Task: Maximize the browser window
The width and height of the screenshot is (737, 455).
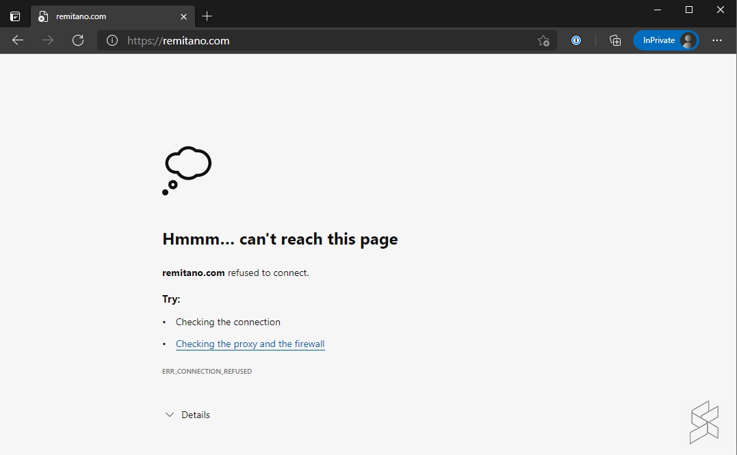Action: pos(689,10)
